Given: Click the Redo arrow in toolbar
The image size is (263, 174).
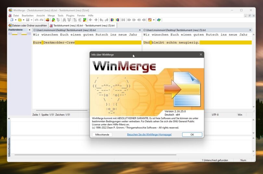Looking at the screenshot, I should (x=41, y=20).
